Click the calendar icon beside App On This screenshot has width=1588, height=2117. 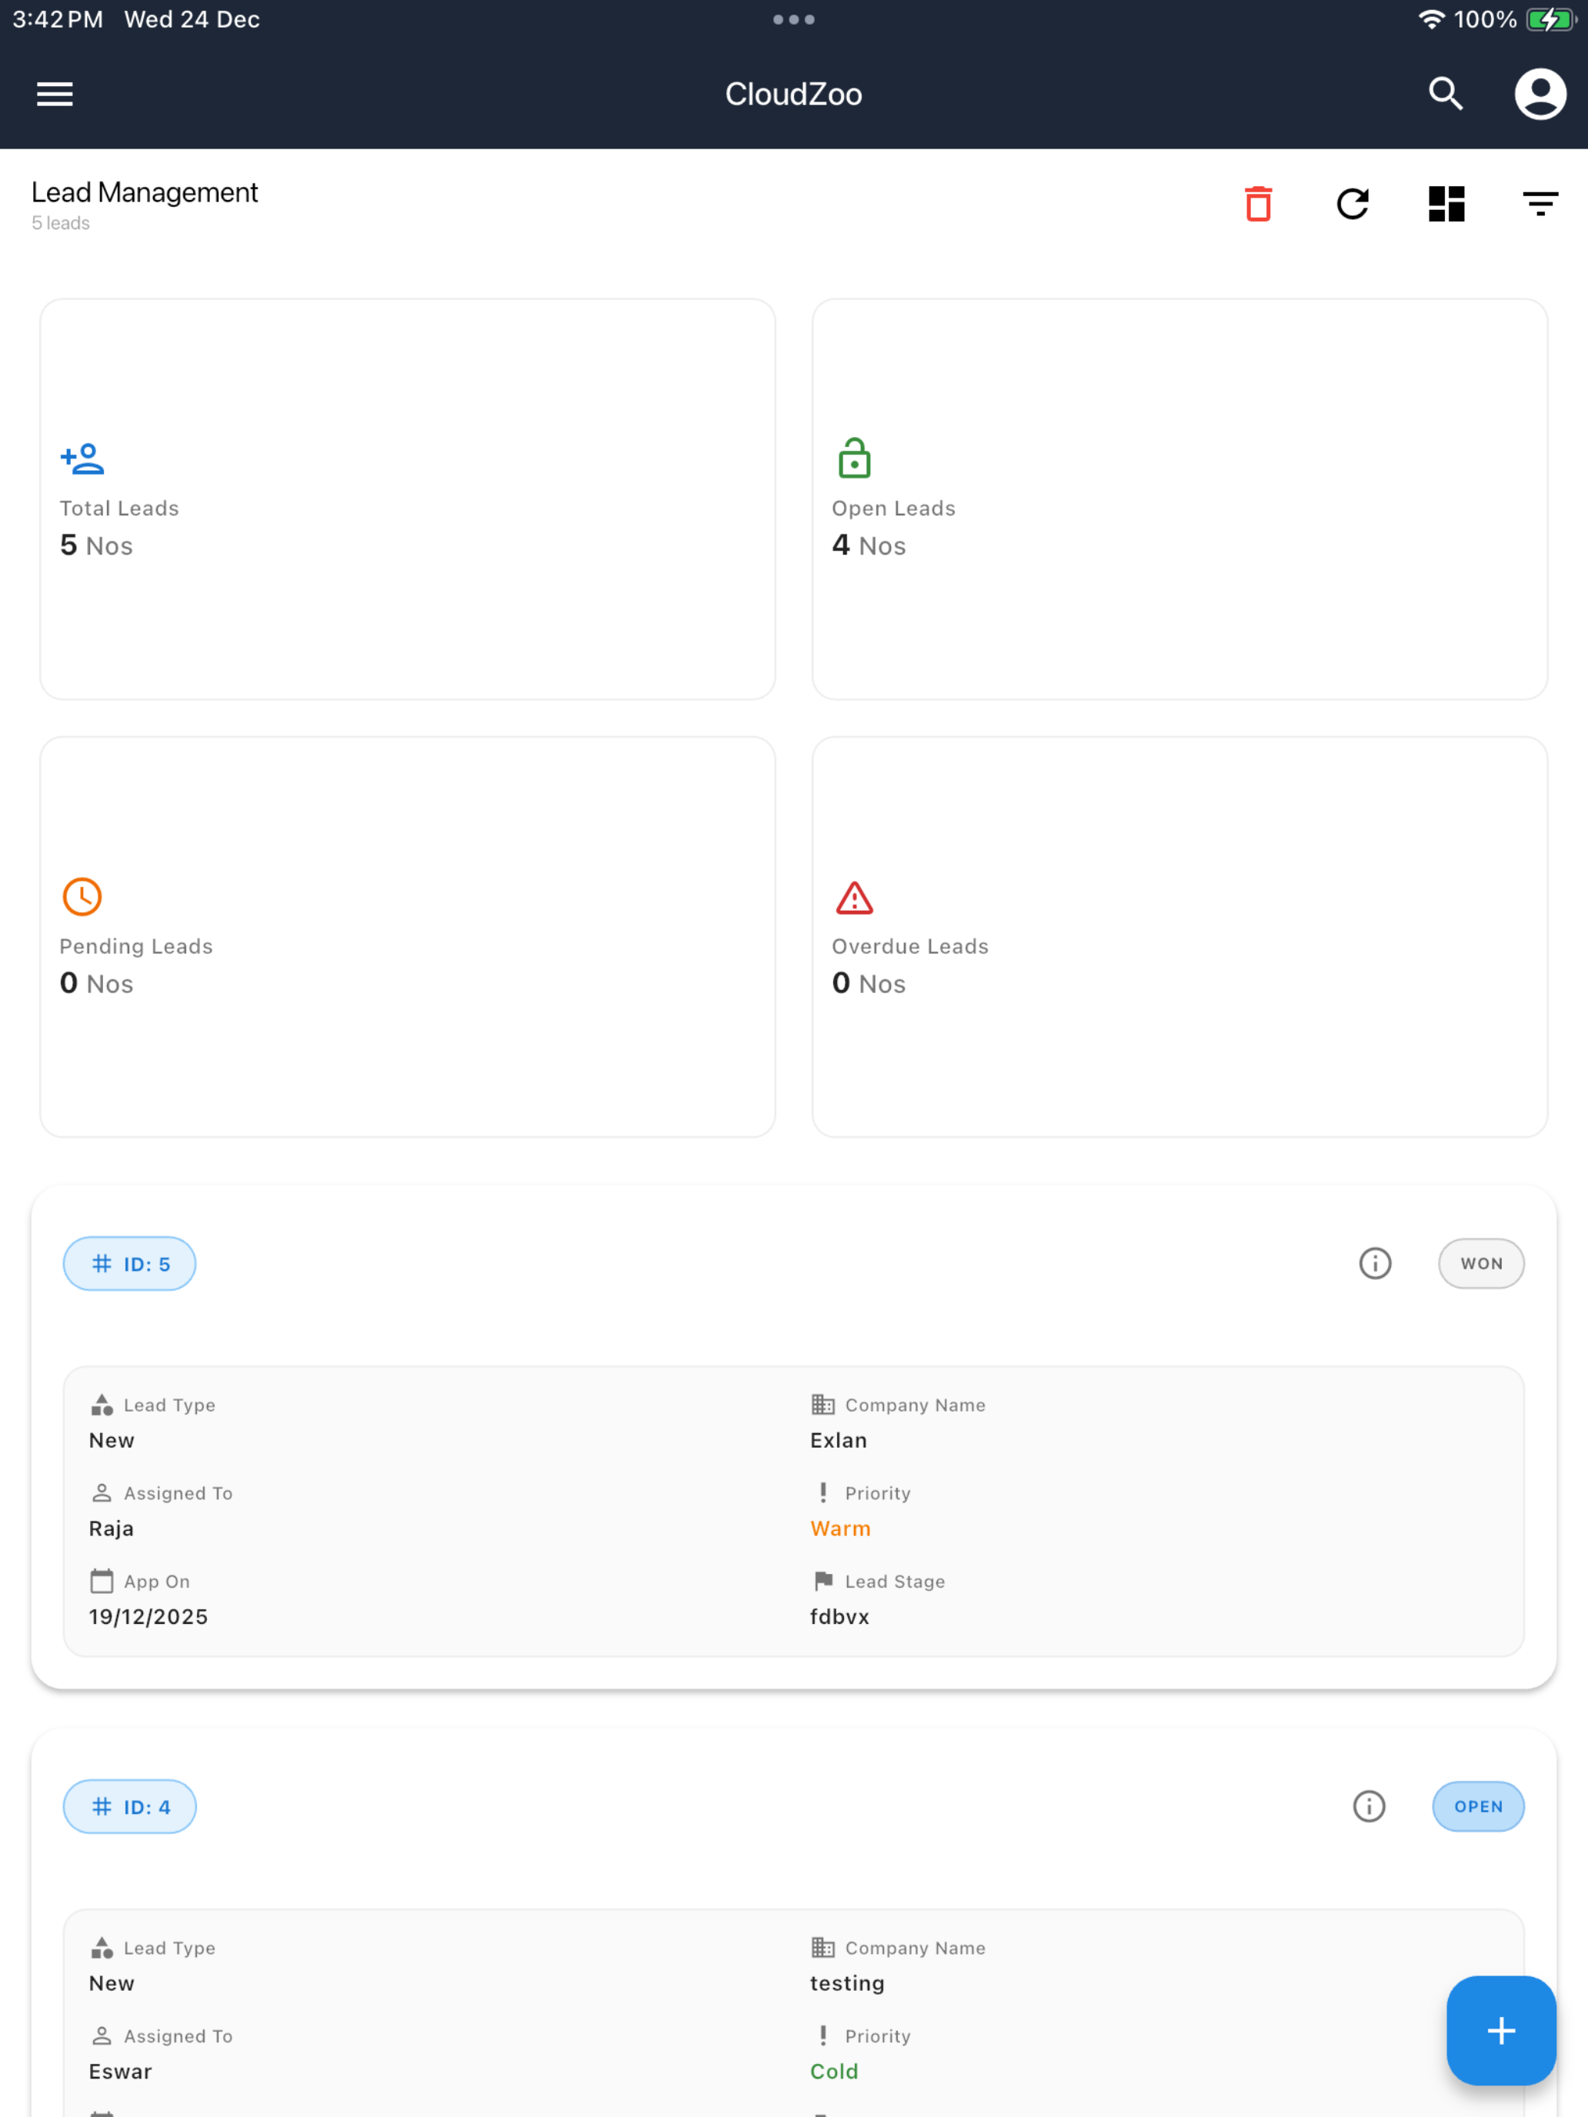(102, 1580)
